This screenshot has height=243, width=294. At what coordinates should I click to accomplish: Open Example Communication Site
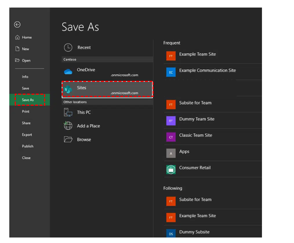pos(207,70)
